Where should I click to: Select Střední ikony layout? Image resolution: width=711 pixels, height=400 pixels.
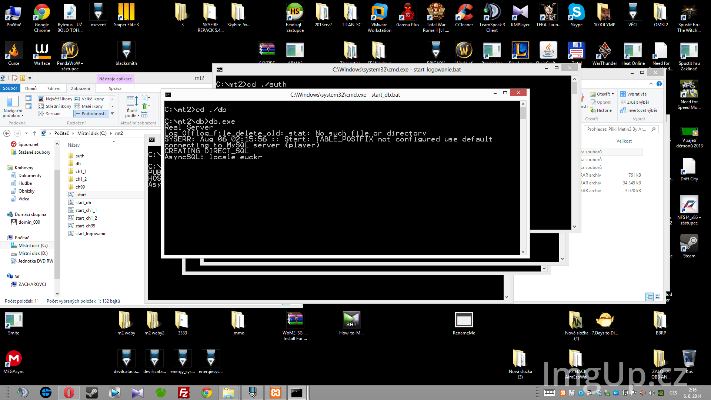[55, 106]
